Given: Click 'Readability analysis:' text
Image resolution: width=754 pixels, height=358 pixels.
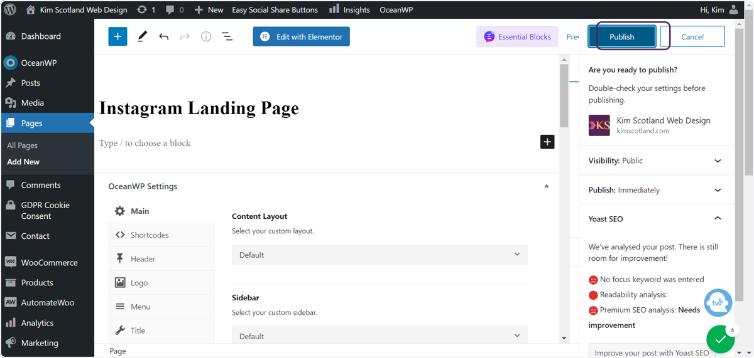Looking at the screenshot, I should click(x=633, y=295).
